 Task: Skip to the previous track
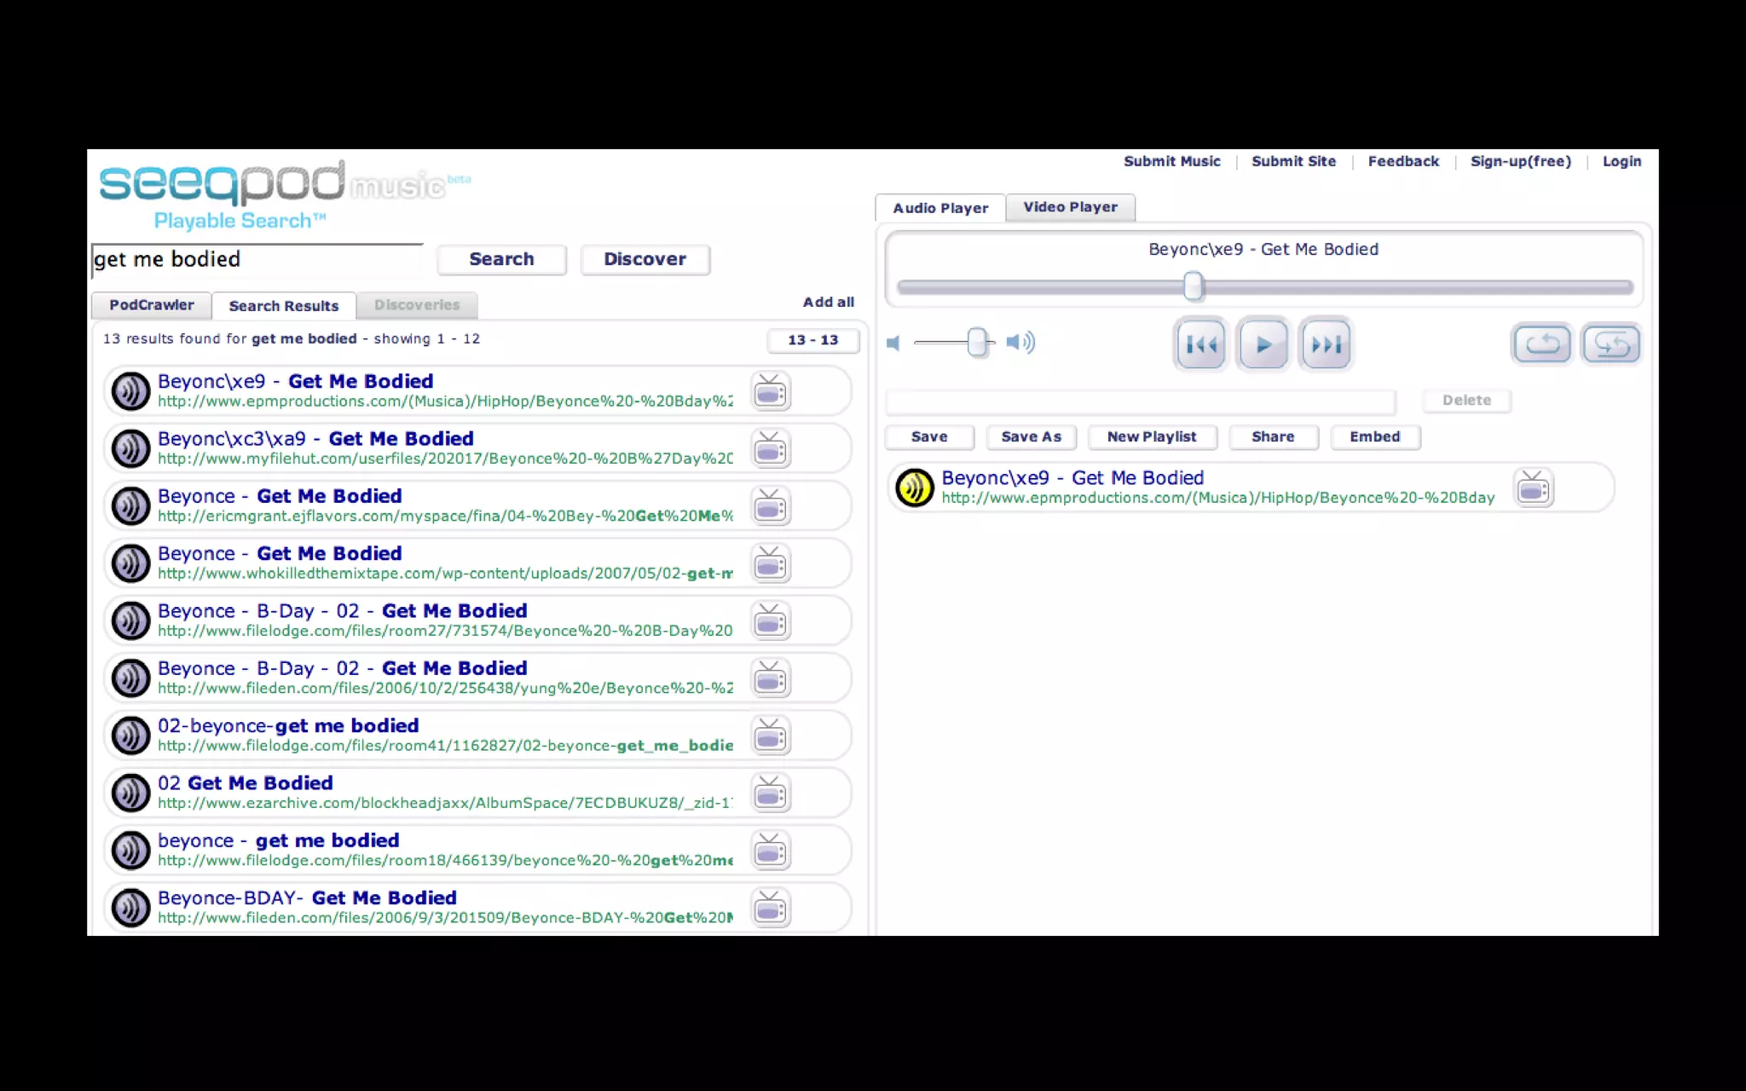coord(1200,344)
